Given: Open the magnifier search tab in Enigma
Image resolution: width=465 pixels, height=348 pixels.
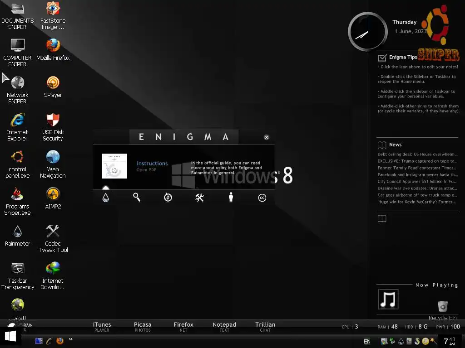Looking at the screenshot, I should point(137,197).
